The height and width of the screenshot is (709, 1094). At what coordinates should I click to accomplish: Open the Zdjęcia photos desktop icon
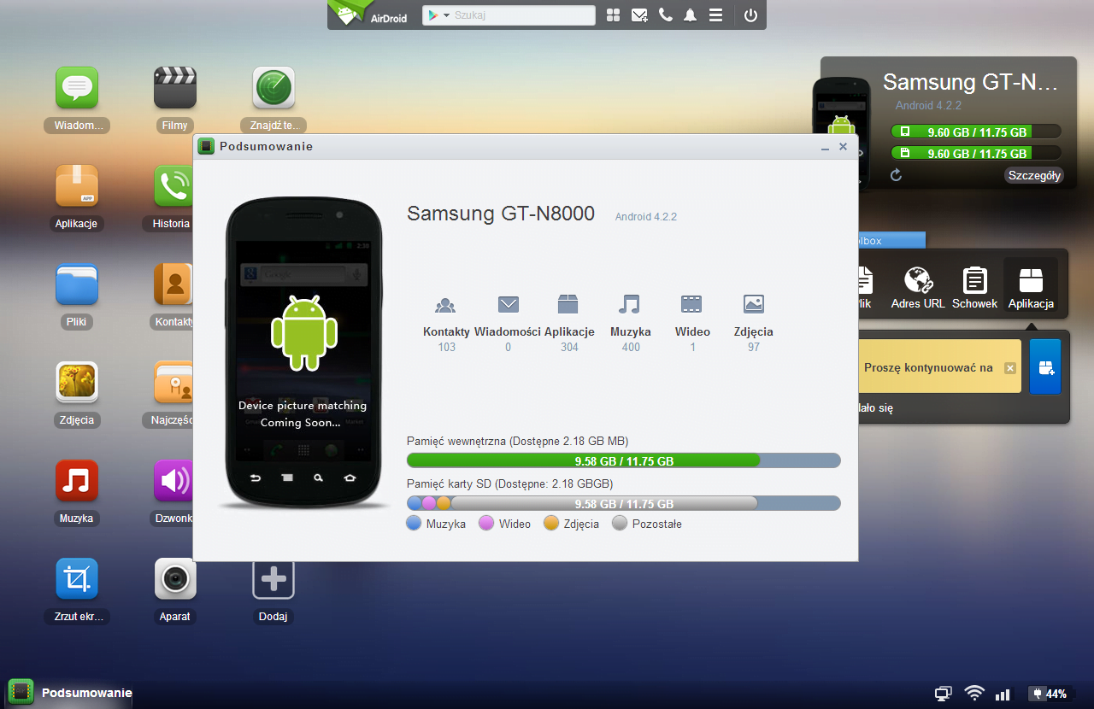pyautogui.click(x=77, y=383)
